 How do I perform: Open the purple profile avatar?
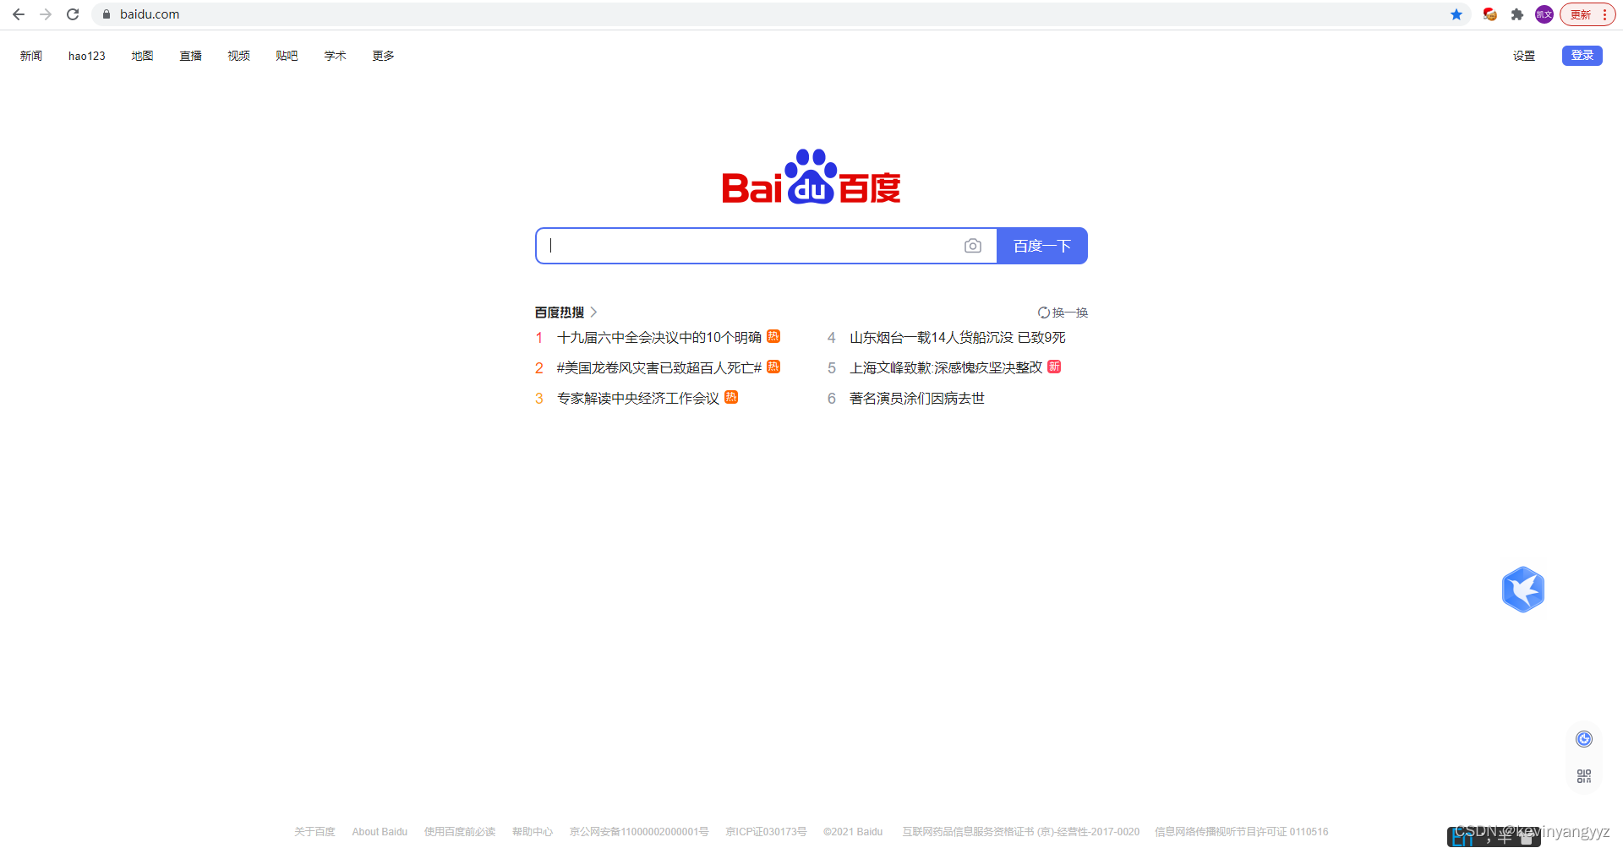(x=1544, y=14)
